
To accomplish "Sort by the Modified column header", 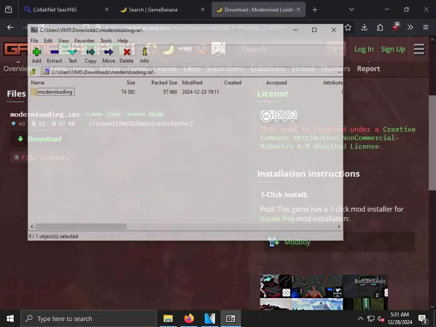I will tap(192, 83).
